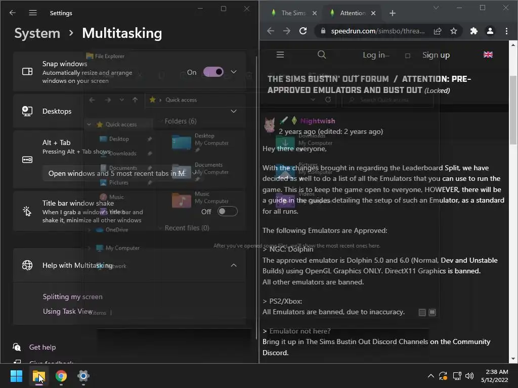This screenshot has width=518, height=388.
Task: Show hidden system tray icons
Action: coord(431,376)
